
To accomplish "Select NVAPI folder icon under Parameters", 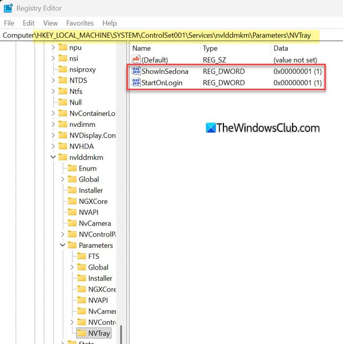I will point(81,300).
